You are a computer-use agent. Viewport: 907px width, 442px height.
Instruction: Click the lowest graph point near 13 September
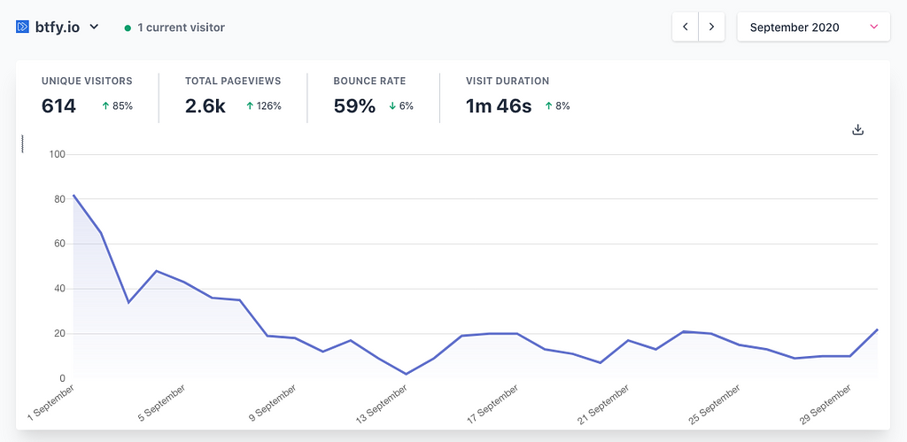click(x=406, y=374)
